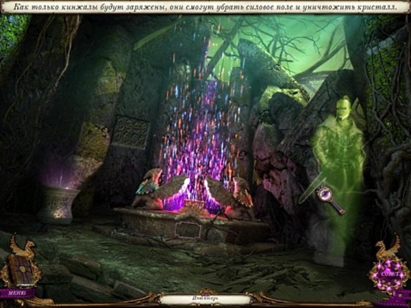411x308 pixels.
Task: Click the golden griffin above the journal
Action: [22, 248]
